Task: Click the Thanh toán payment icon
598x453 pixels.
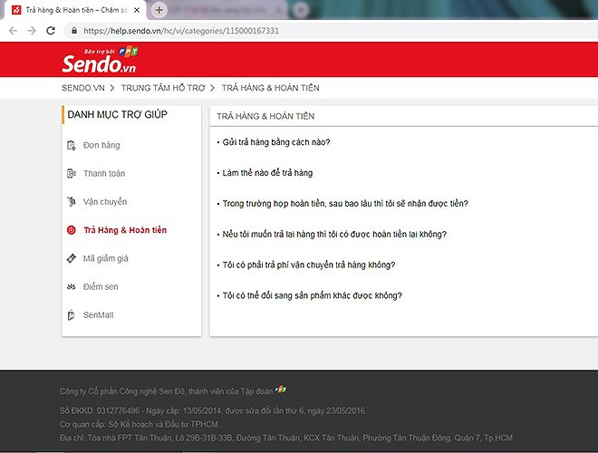Action: pyautogui.click(x=72, y=173)
